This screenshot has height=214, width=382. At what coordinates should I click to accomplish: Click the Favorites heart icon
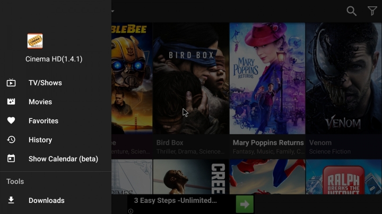point(11,120)
